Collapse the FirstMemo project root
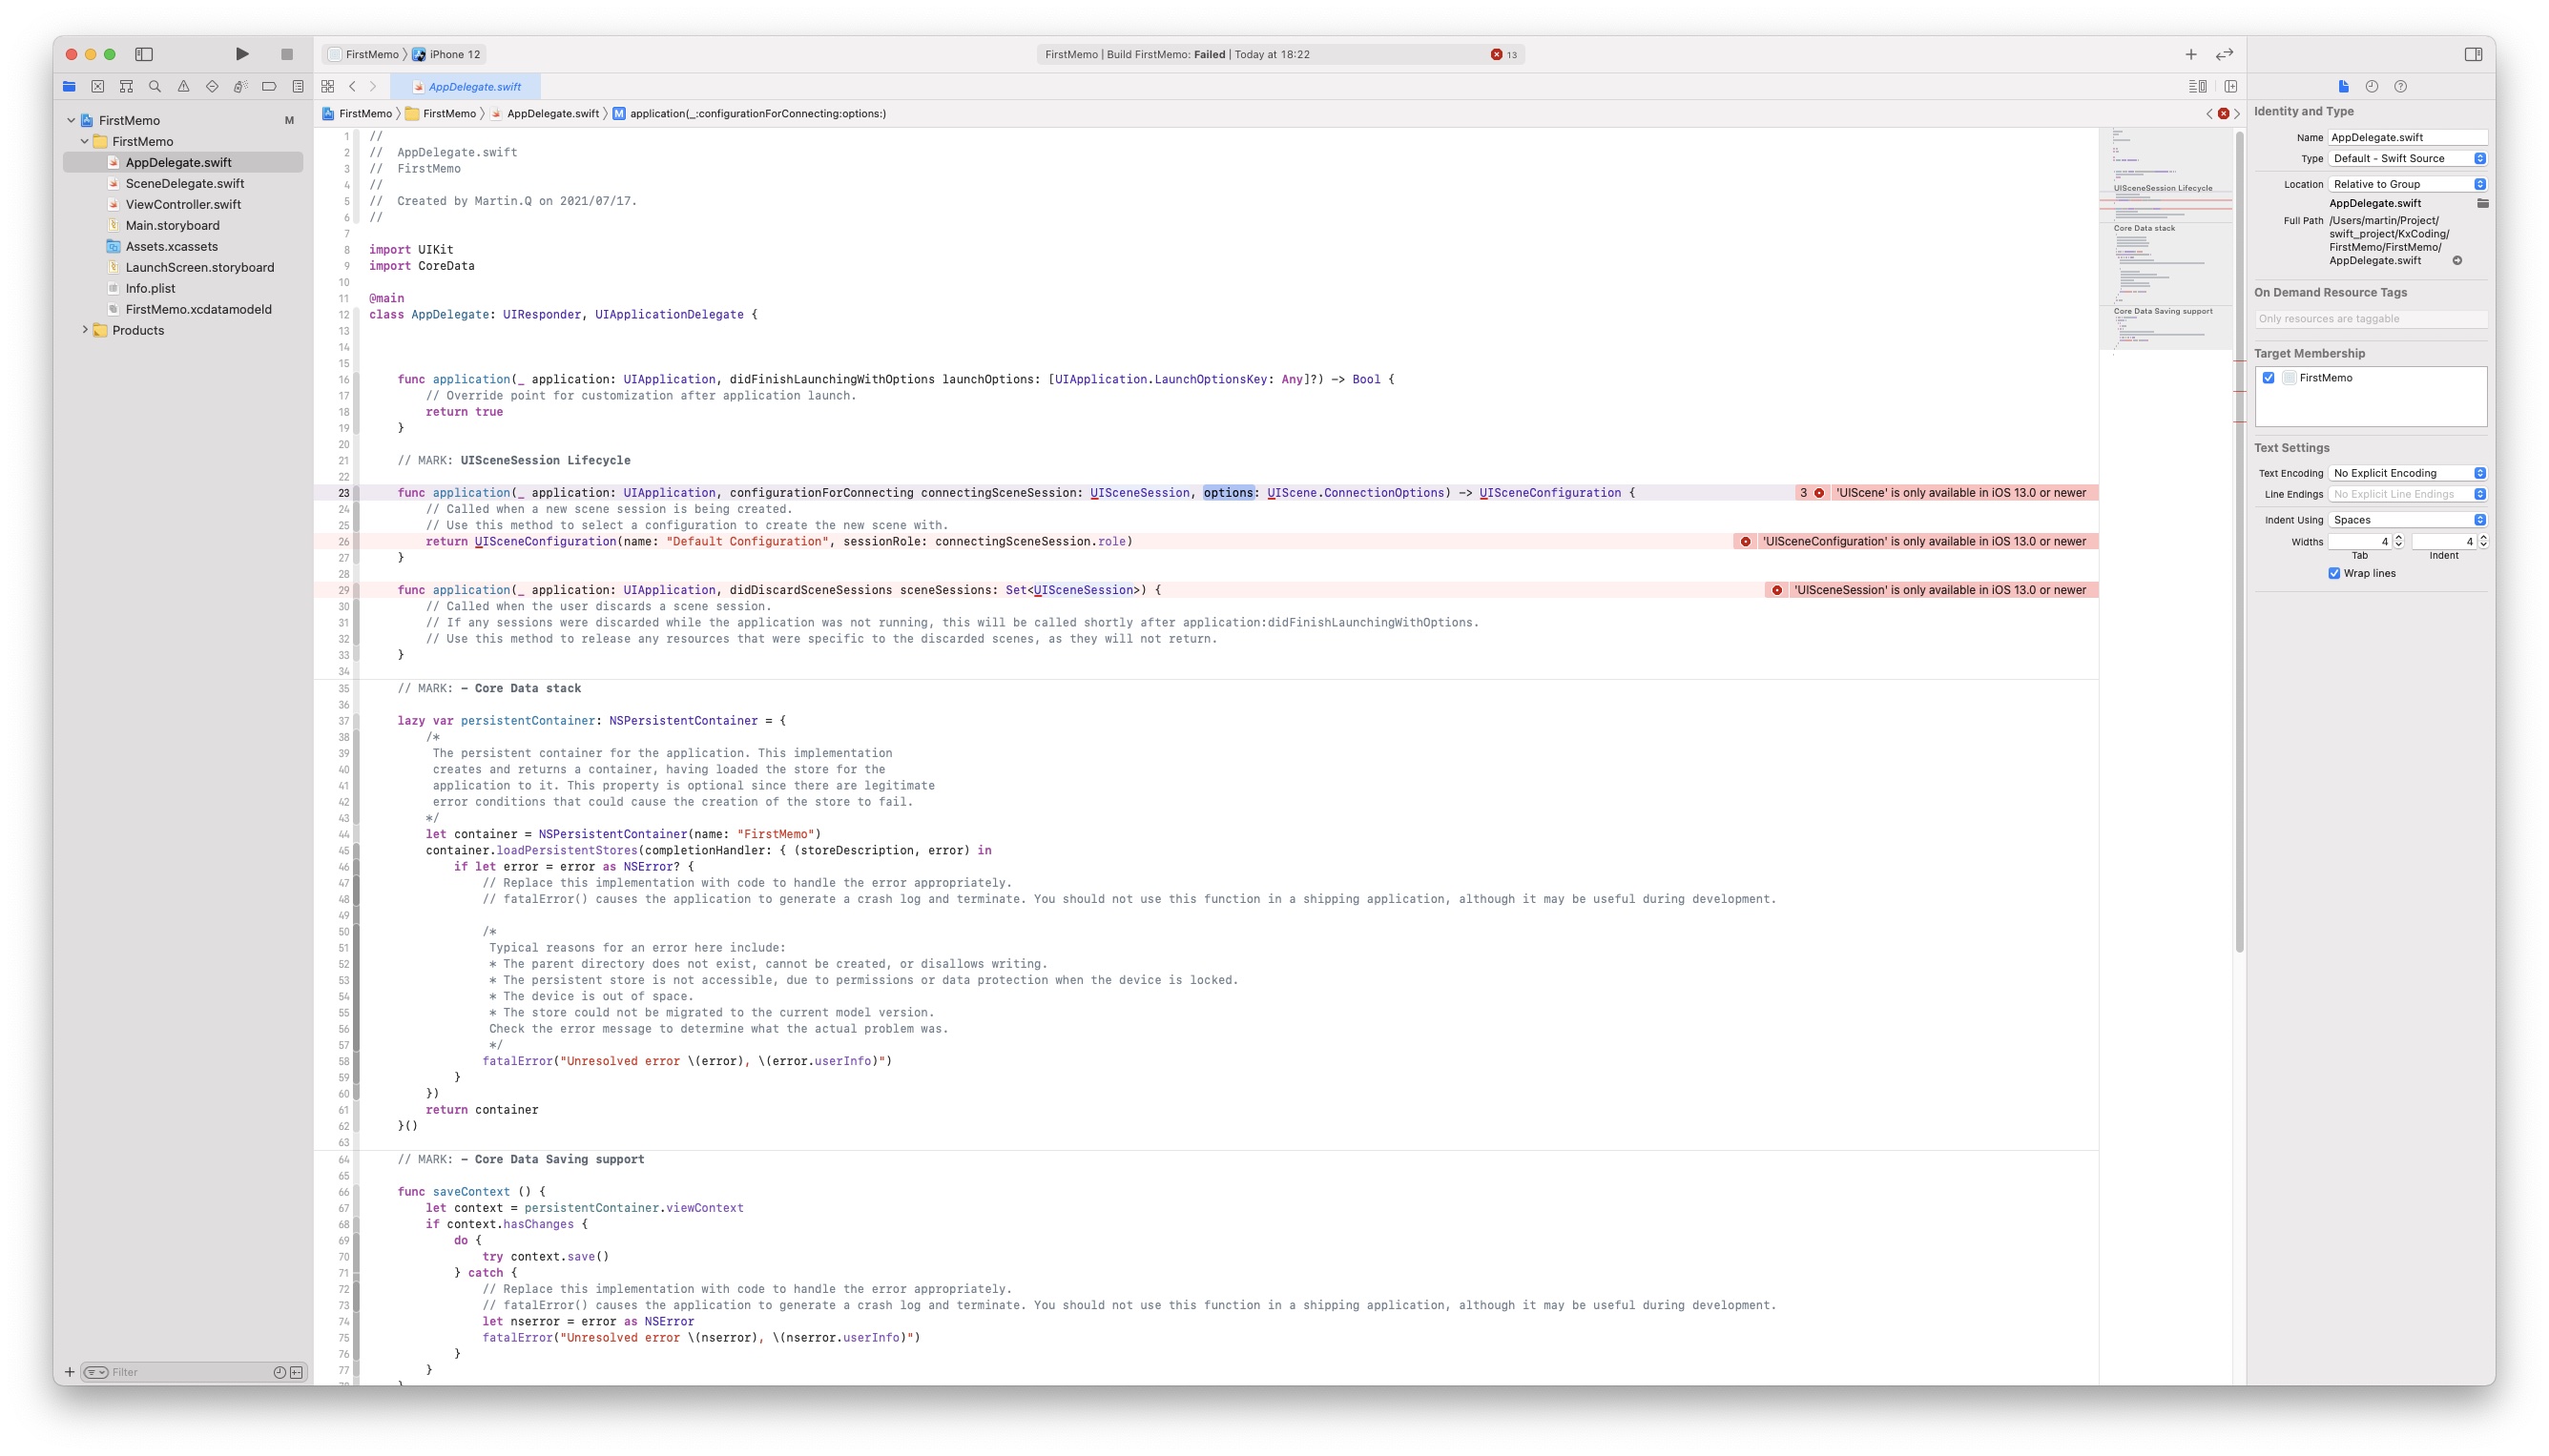Viewport: 2549px width, 1456px height. coord(71,121)
